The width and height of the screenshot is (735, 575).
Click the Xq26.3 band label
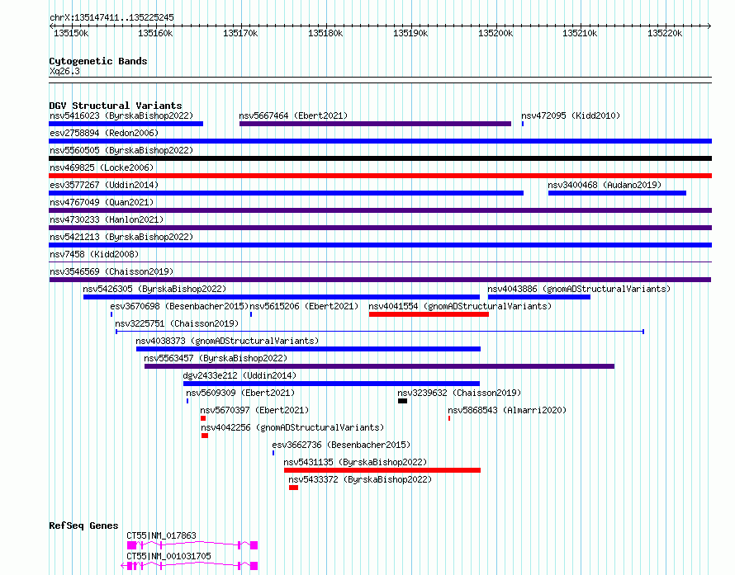[64, 71]
